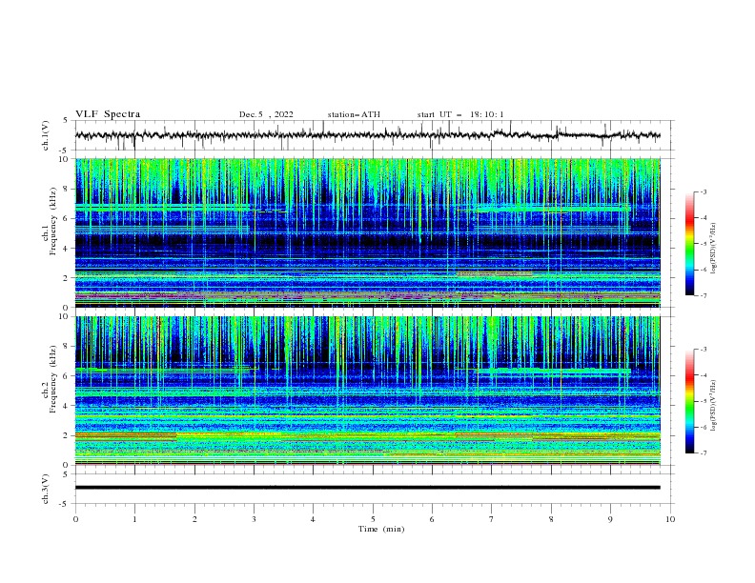Click the time axis tick label '2'
This screenshot has height=583, width=755.
(x=194, y=519)
